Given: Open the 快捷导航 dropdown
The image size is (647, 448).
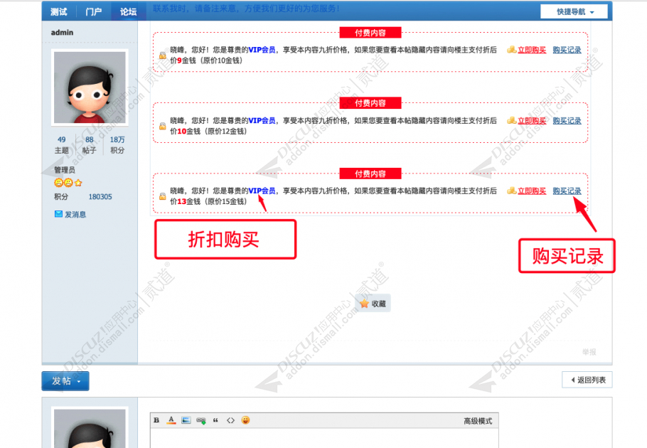Looking at the screenshot, I should click(574, 11).
